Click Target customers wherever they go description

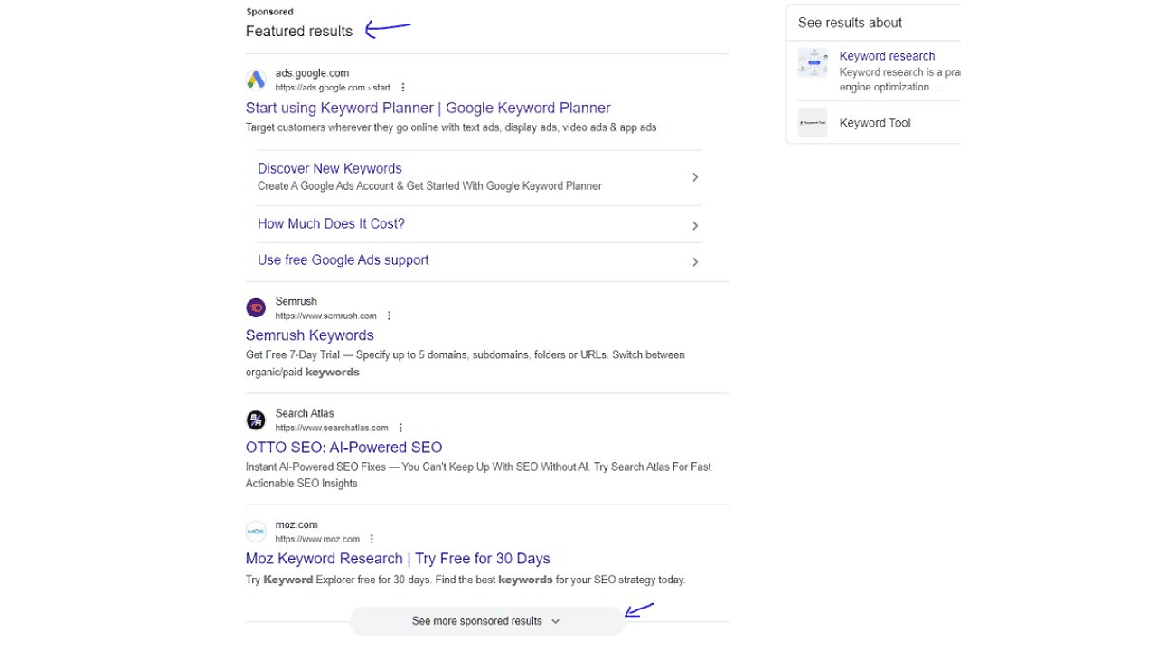pyautogui.click(x=451, y=127)
